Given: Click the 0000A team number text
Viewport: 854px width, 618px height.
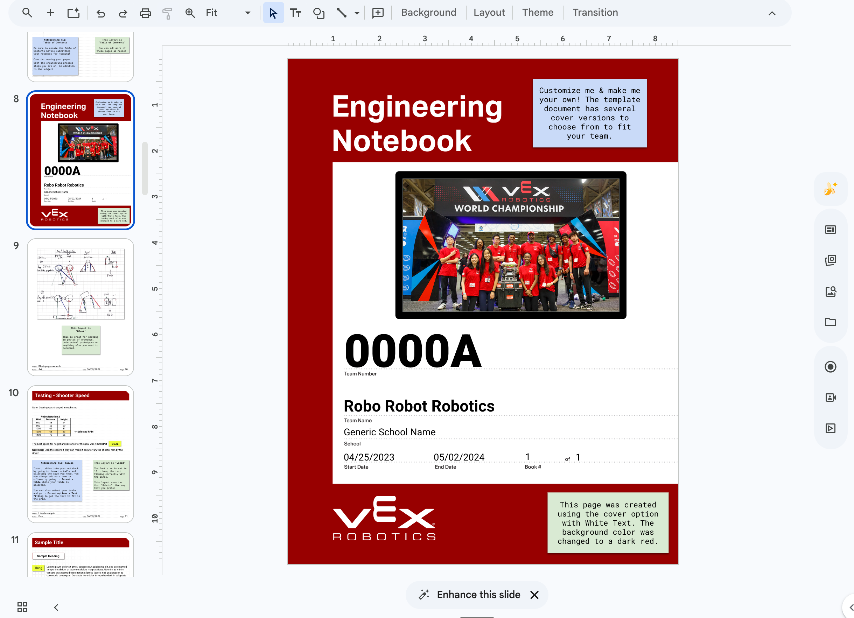Looking at the screenshot, I should [413, 350].
